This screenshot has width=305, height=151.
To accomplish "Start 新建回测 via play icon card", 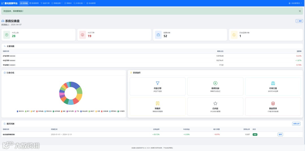I will click(215, 86).
